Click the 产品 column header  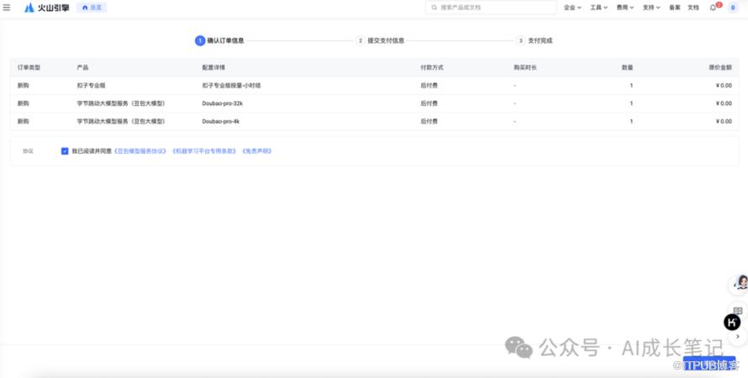pyautogui.click(x=82, y=68)
